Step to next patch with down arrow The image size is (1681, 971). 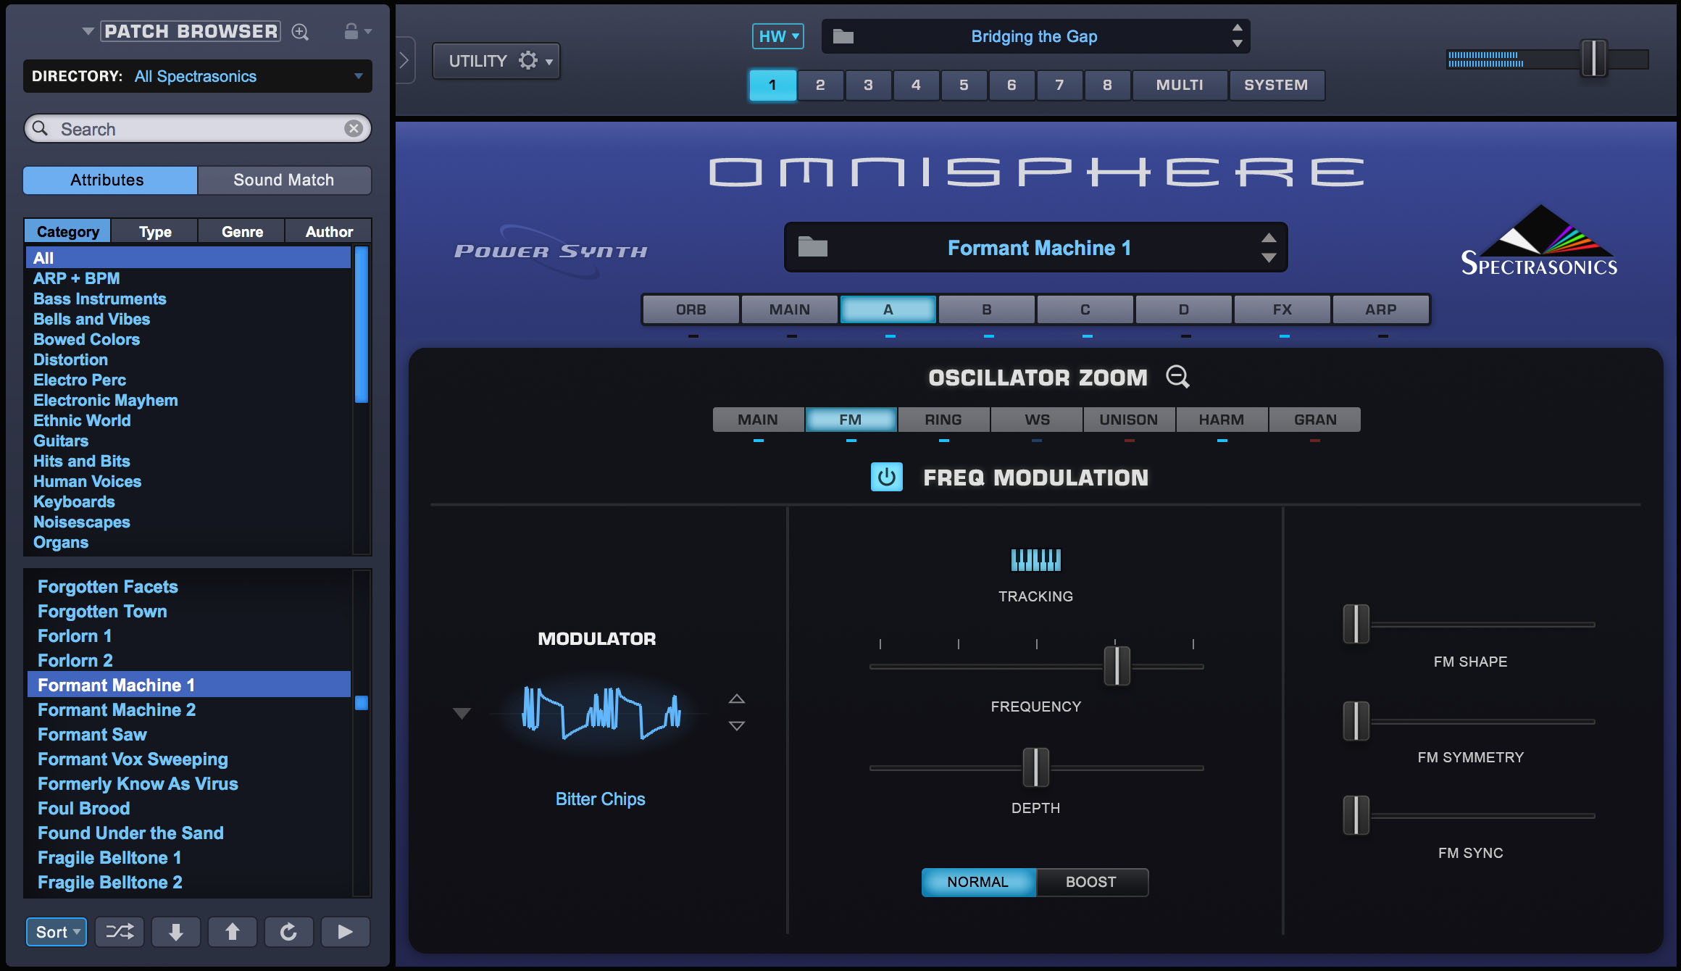[176, 932]
